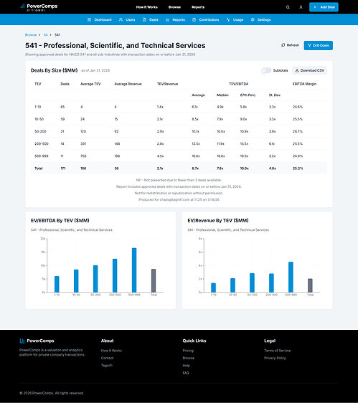Click the Browse breadcrumb link

pyautogui.click(x=31, y=34)
